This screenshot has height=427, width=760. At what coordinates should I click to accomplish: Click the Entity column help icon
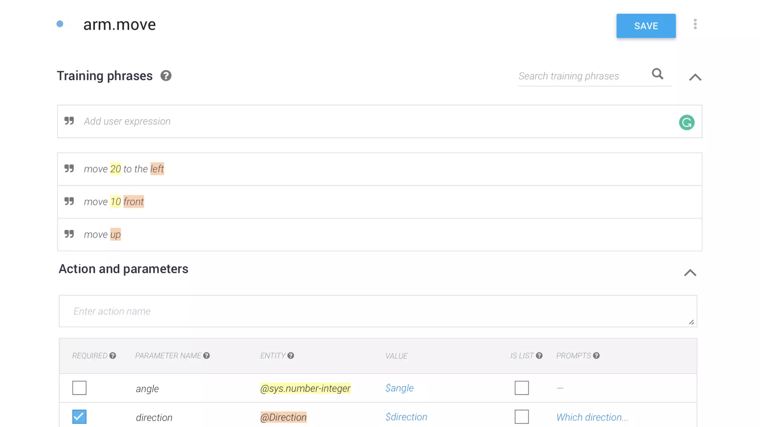291,355
